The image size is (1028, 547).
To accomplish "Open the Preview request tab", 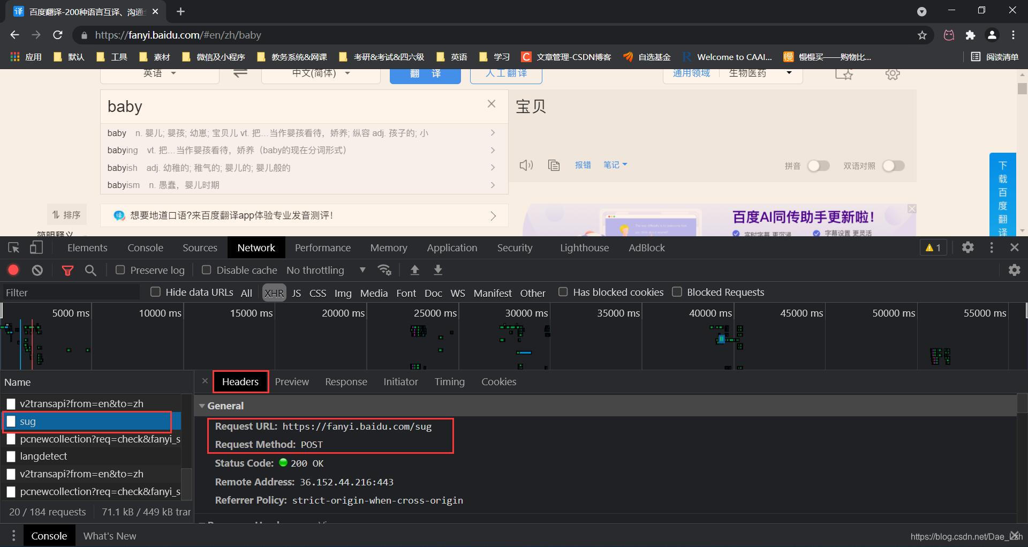I will coord(292,381).
